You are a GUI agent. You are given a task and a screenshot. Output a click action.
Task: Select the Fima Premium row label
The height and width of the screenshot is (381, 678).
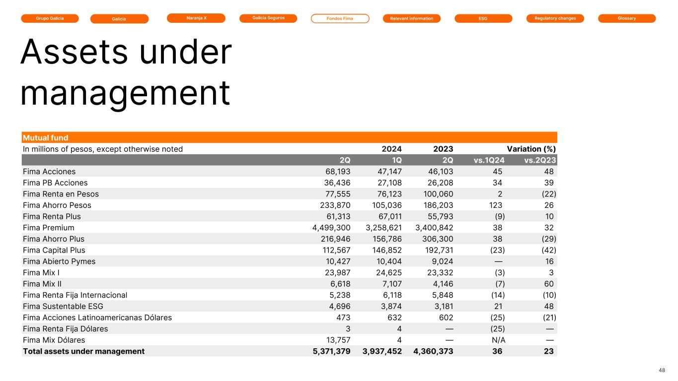49,228
